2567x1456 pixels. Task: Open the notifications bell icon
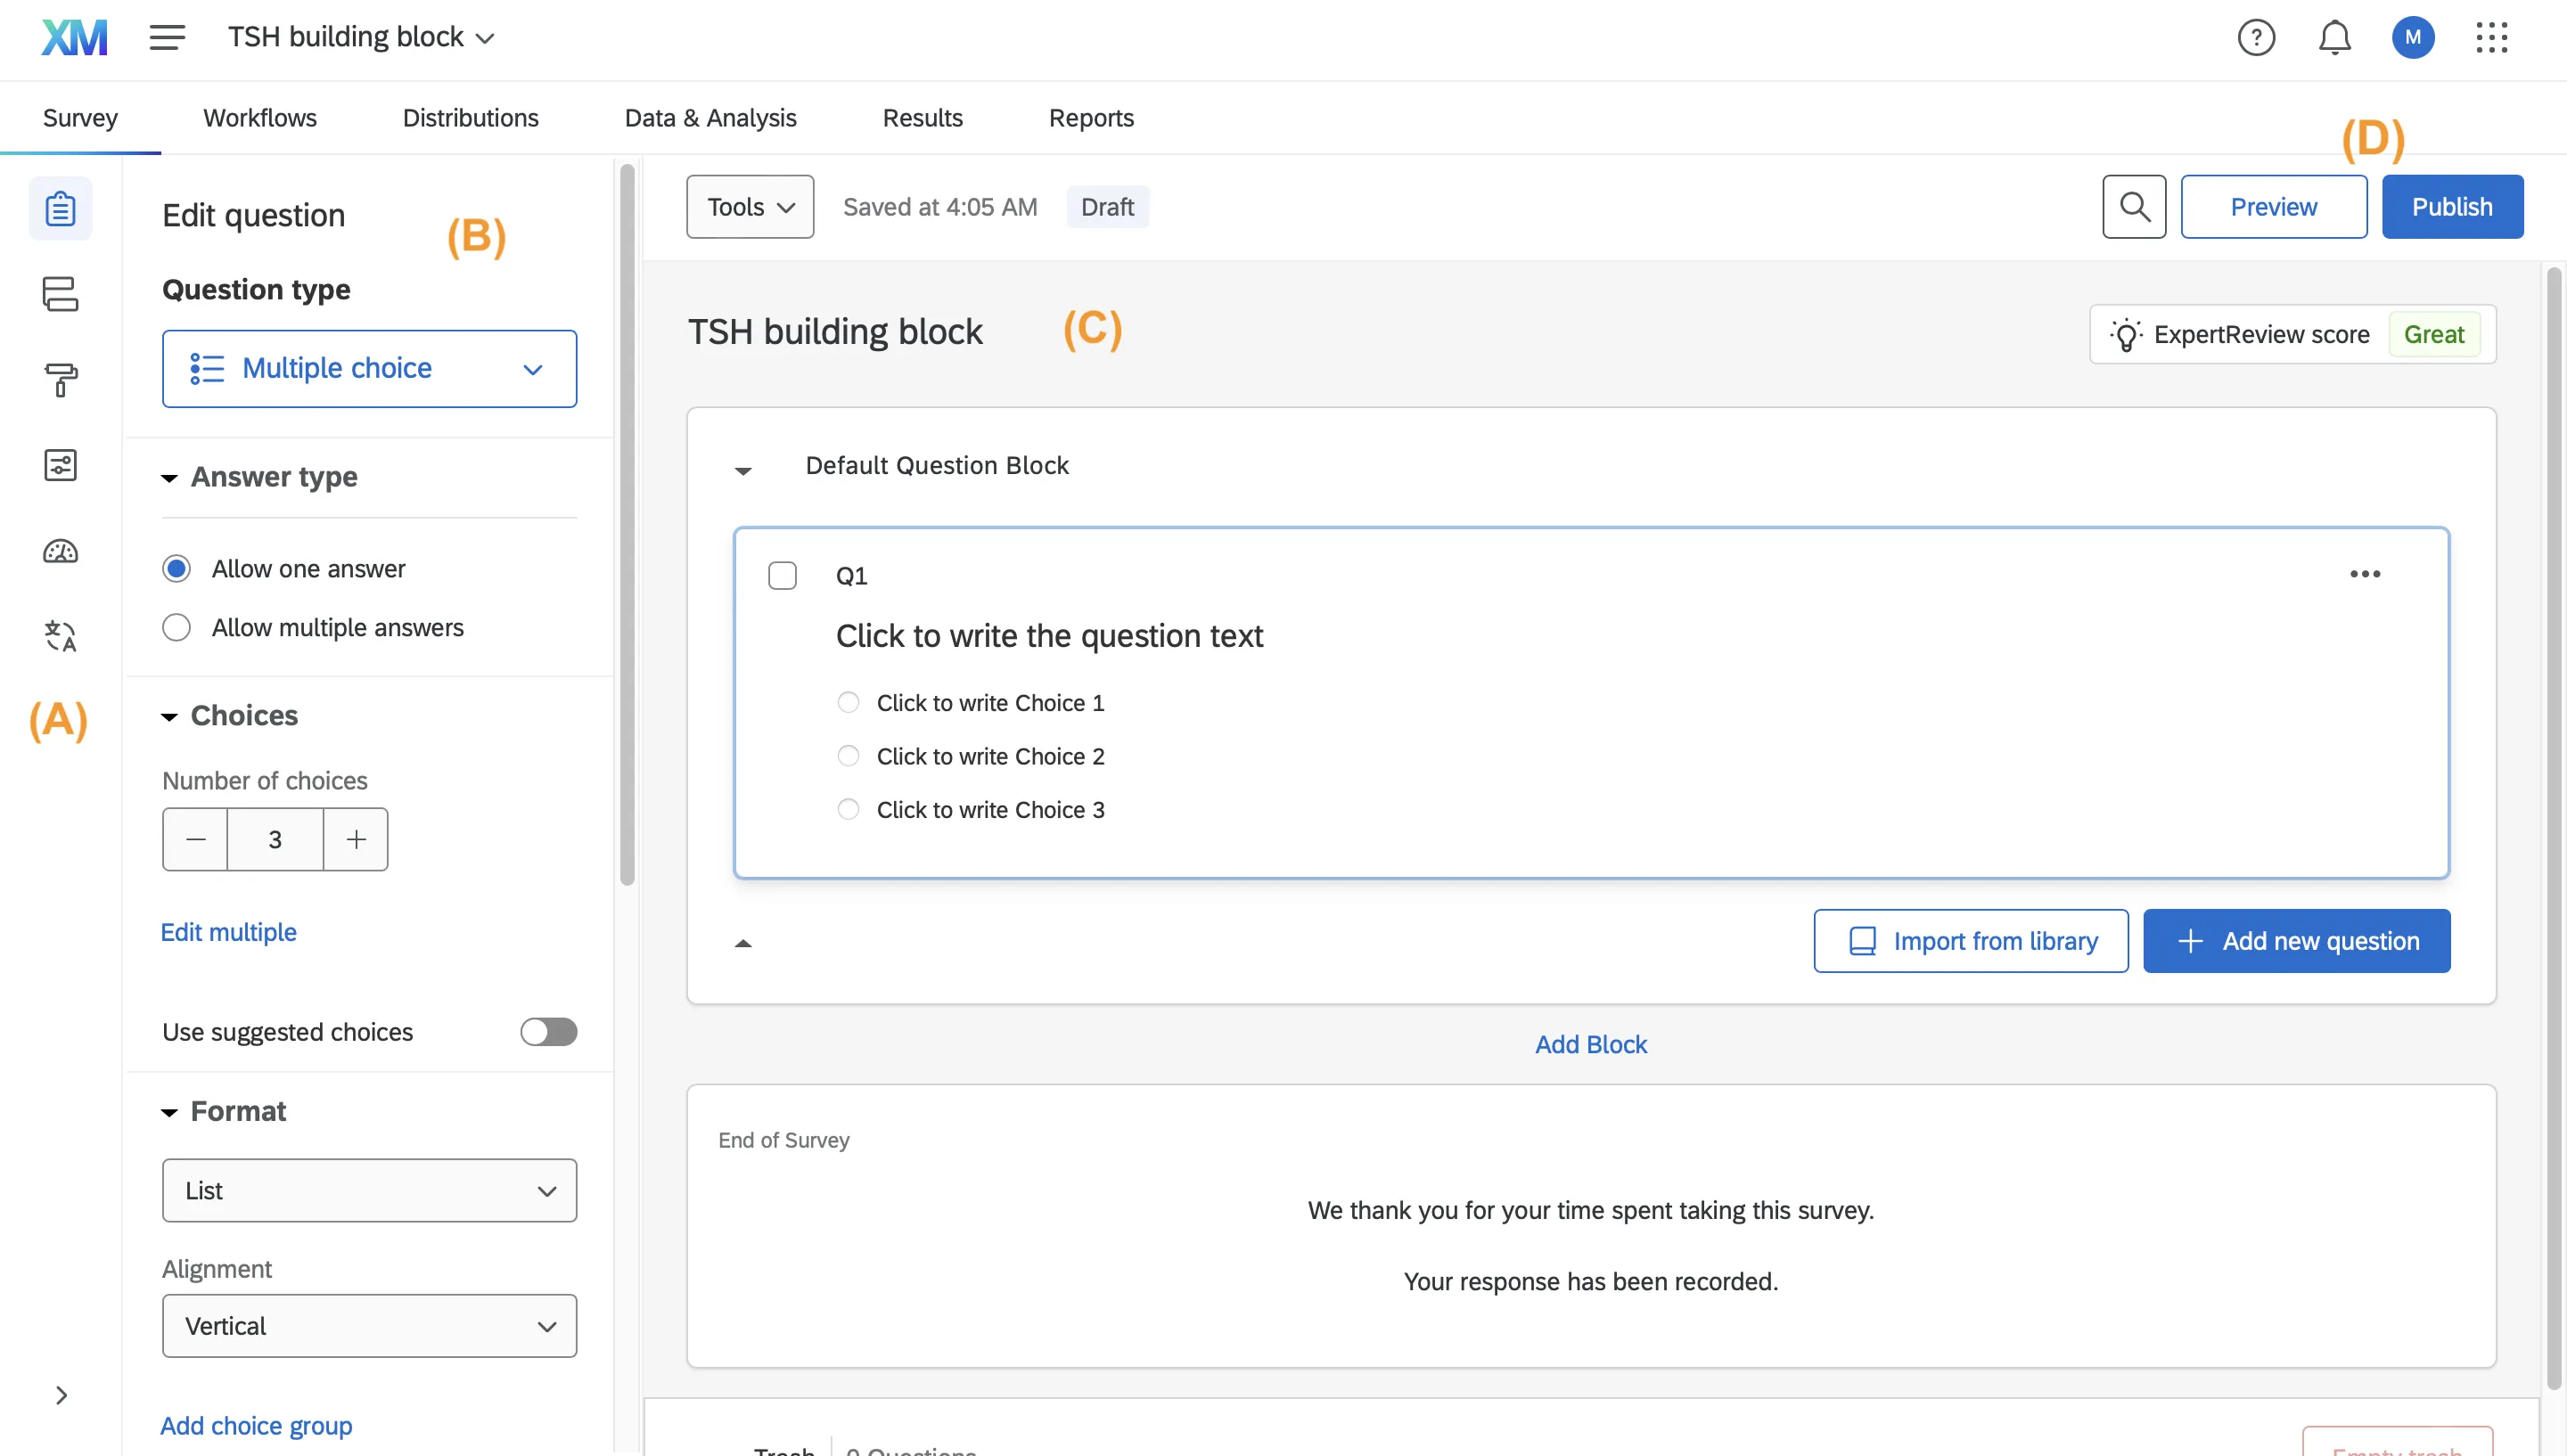point(2334,38)
